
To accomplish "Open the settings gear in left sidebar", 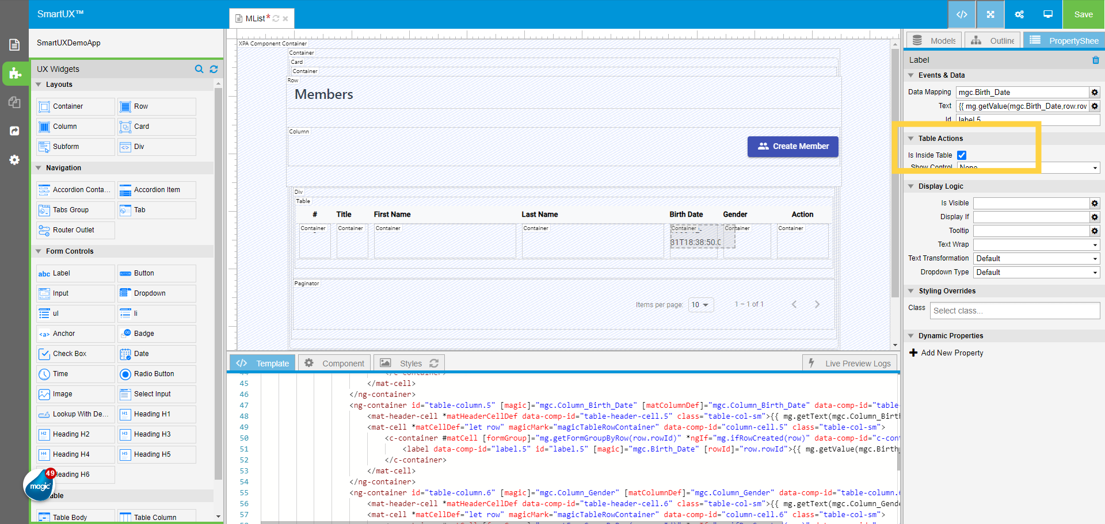I will [14, 160].
